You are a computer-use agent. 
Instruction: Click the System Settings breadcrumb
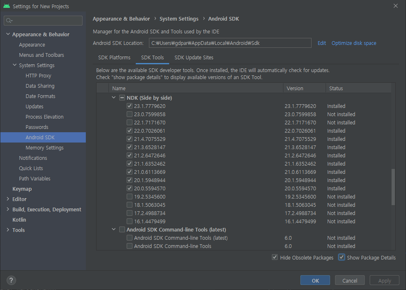(179, 19)
